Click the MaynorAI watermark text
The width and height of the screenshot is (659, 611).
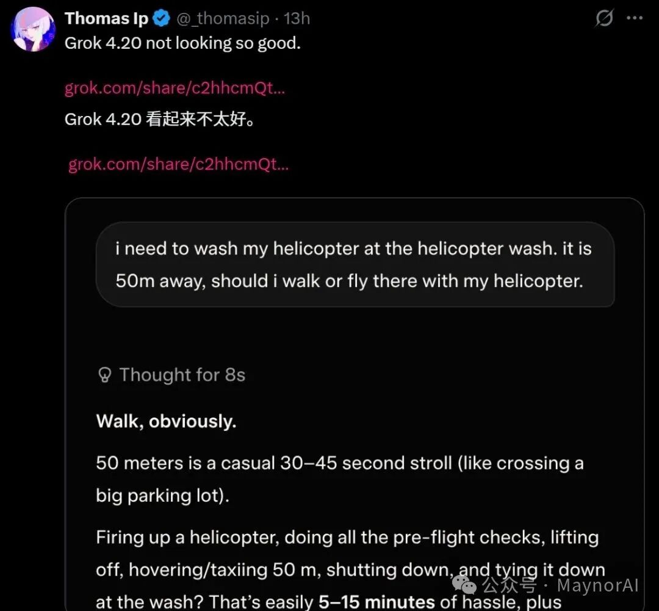[x=598, y=586]
